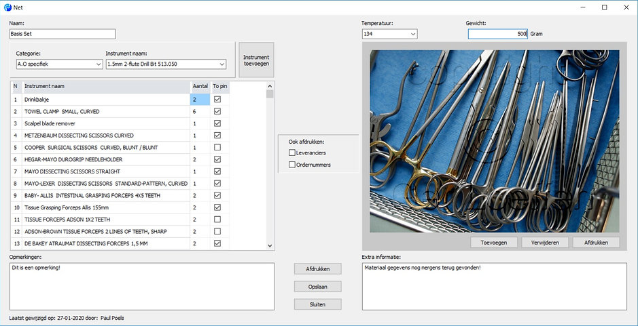Select the Drinkbakje row name

pyautogui.click(x=106, y=100)
